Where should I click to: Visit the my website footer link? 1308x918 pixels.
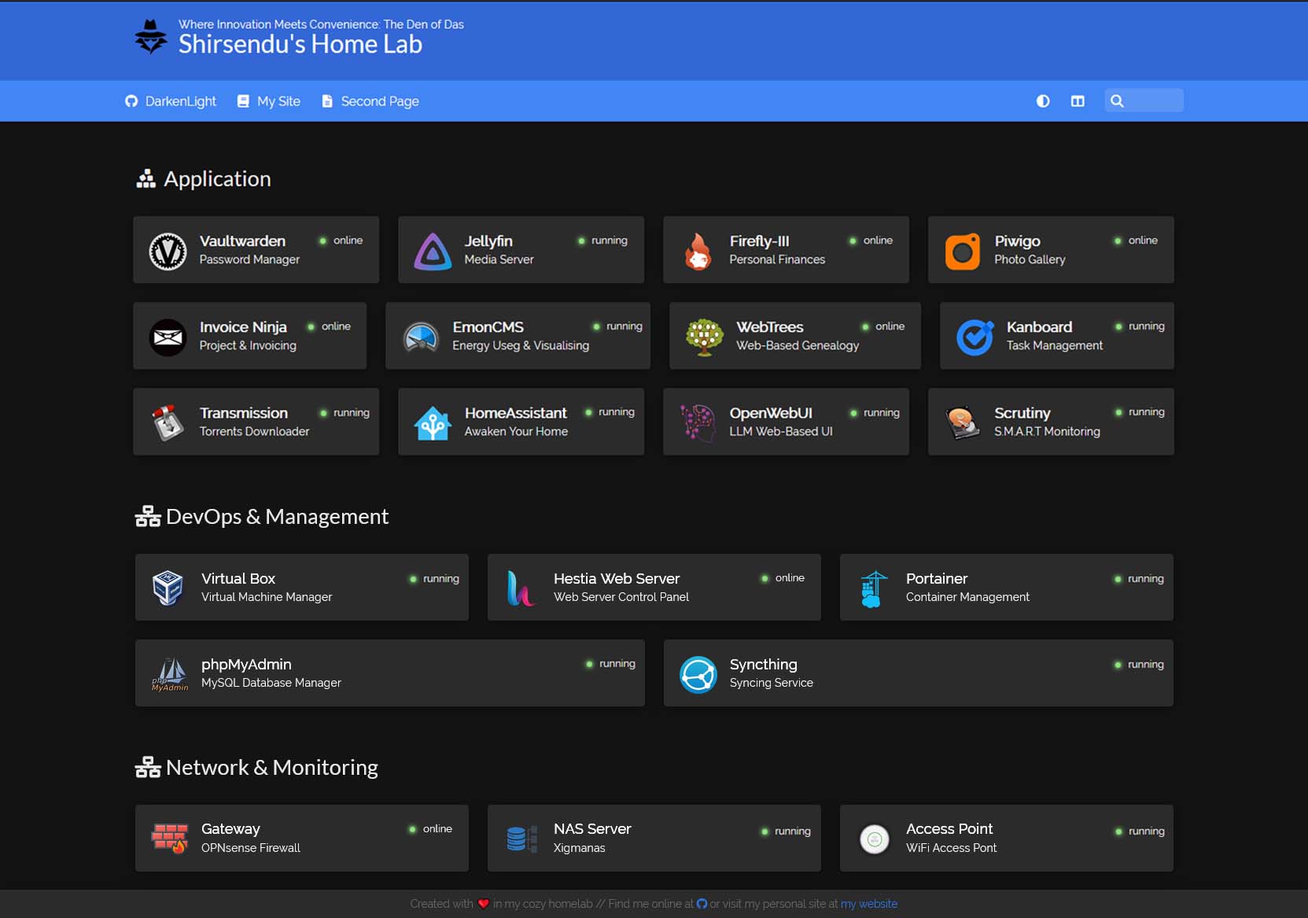pyautogui.click(x=869, y=904)
